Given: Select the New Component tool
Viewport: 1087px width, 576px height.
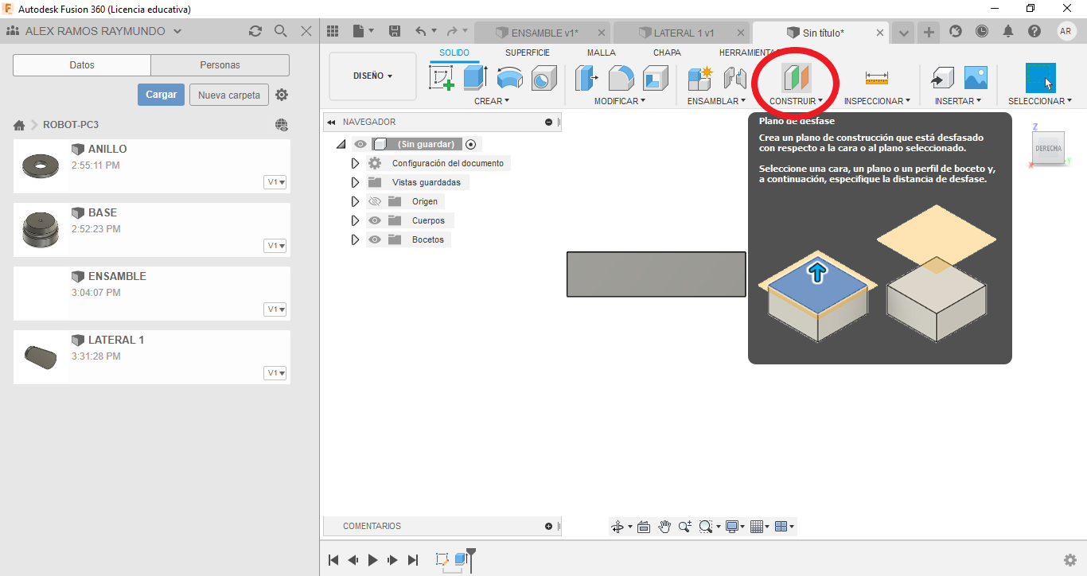Looking at the screenshot, I should pyautogui.click(x=700, y=78).
